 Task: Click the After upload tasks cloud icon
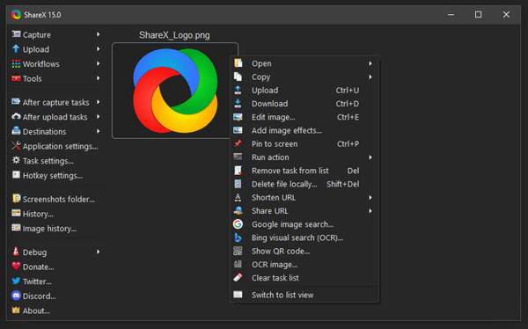[16, 116]
